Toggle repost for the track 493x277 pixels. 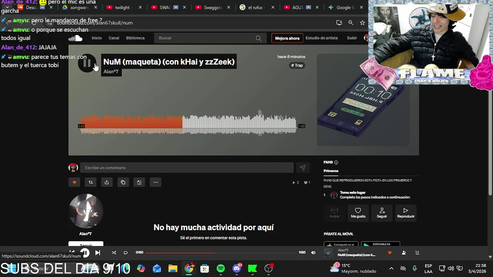(91, 182)
